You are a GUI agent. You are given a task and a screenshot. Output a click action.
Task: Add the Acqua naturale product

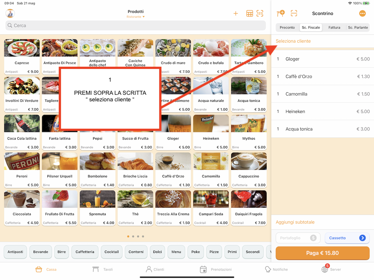pyautogui.click(x=211, y=94)
